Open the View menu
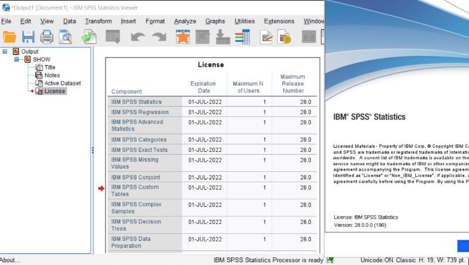Screen dimensions: 469x265 [x=47, y=21]
